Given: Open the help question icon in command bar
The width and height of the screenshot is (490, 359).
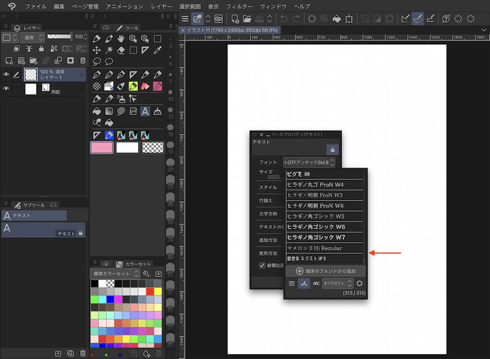Looking at the screenshot, I should point(446,19).
